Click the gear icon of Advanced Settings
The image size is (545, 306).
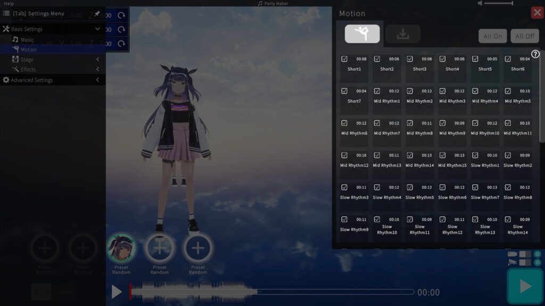[x=6, y=80]
